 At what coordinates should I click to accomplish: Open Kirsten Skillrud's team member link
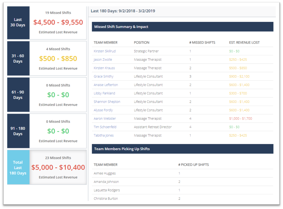[104, 51]
